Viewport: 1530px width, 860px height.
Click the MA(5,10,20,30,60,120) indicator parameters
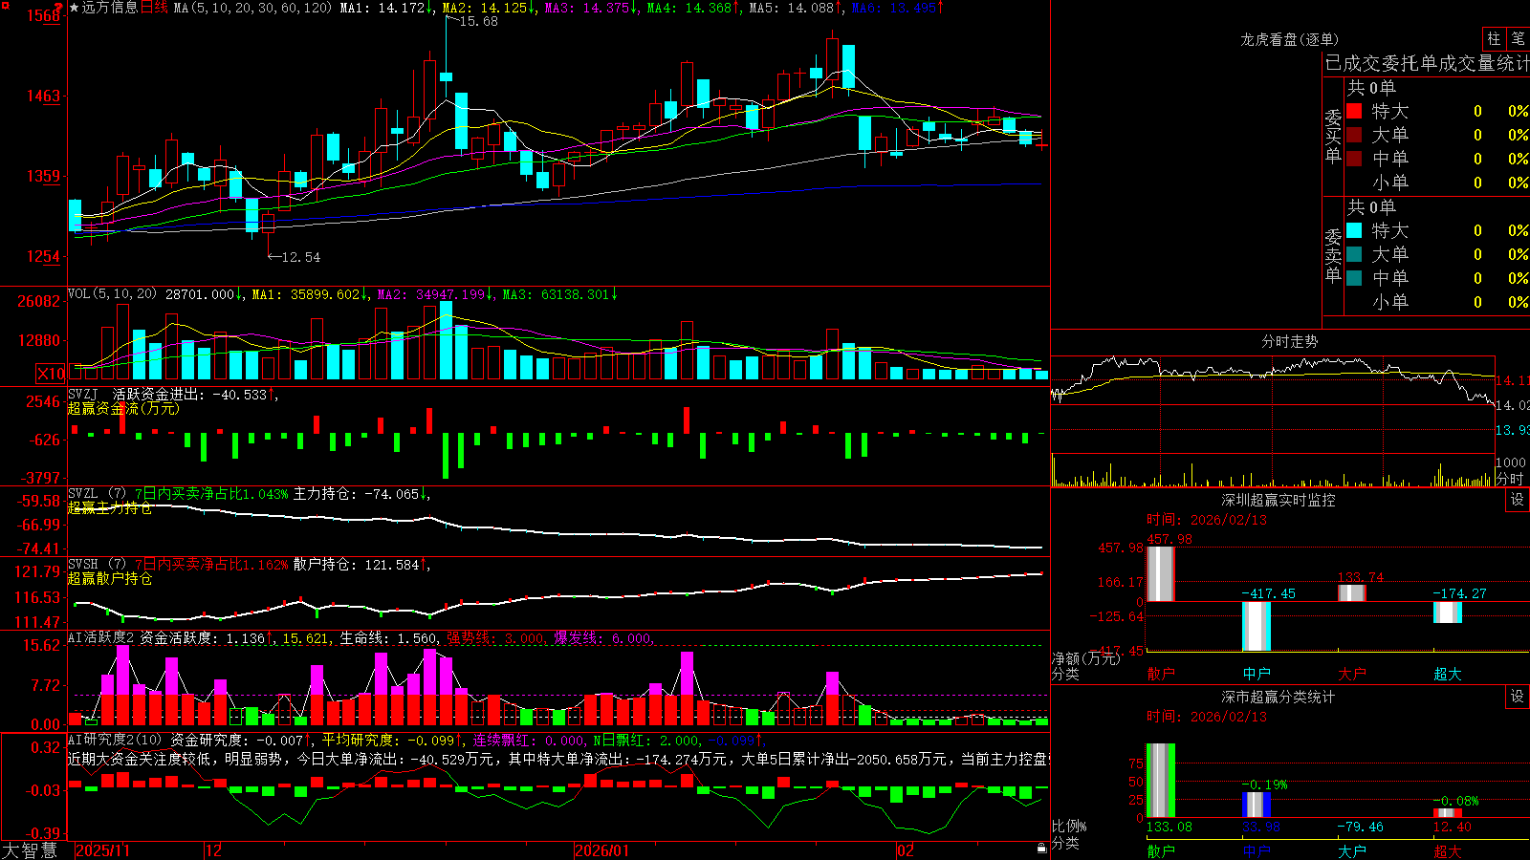coord(251,8)
